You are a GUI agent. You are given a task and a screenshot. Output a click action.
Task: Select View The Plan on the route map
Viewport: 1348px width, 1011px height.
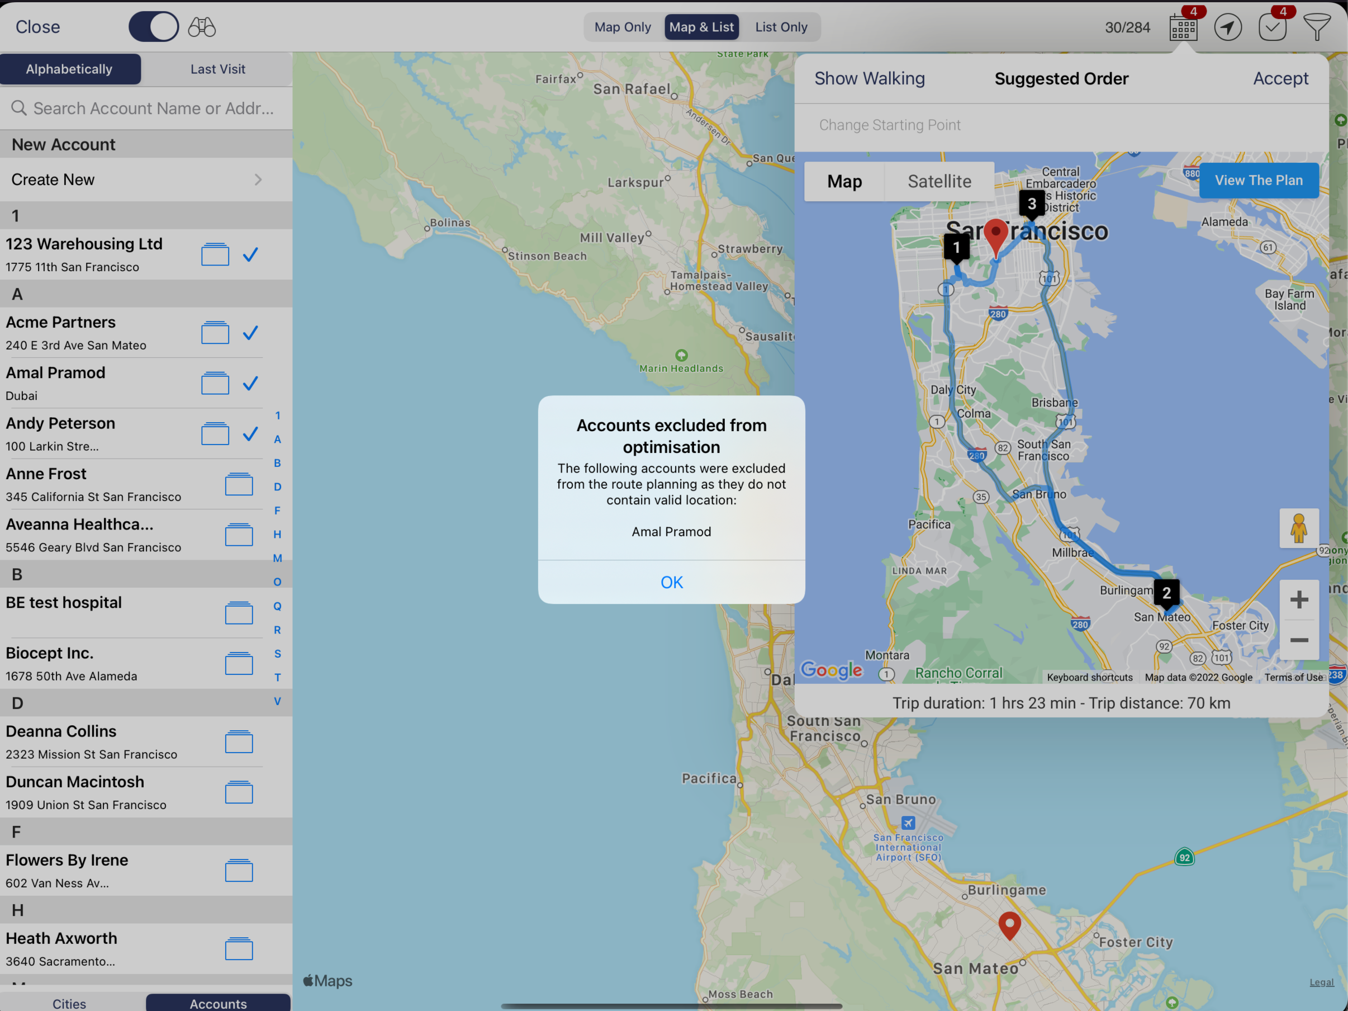coord(1259,181)
